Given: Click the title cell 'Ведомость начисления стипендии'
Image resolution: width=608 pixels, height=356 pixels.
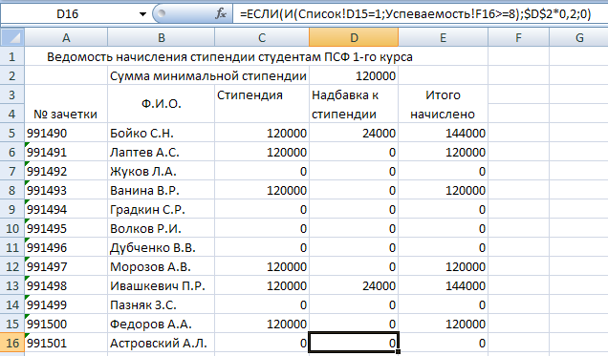Looking at the screenshot, I should click(x=229, y=57).
